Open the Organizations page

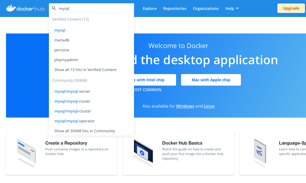point(206,9)
